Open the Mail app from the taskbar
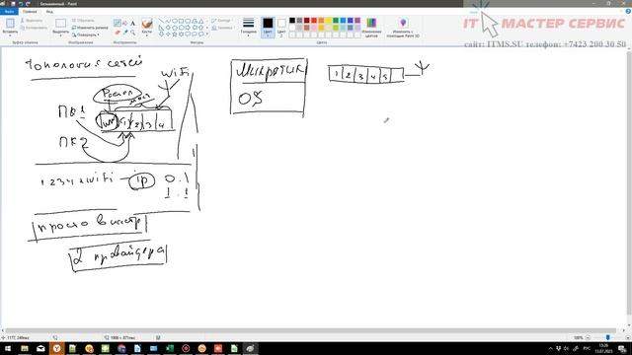Viewport: 632px width, 355px height. 40,348
